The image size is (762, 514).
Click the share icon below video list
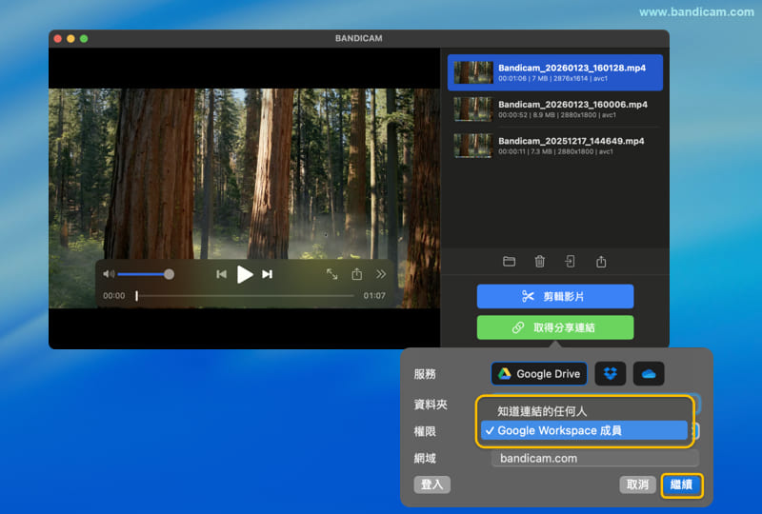pos(601,262)
